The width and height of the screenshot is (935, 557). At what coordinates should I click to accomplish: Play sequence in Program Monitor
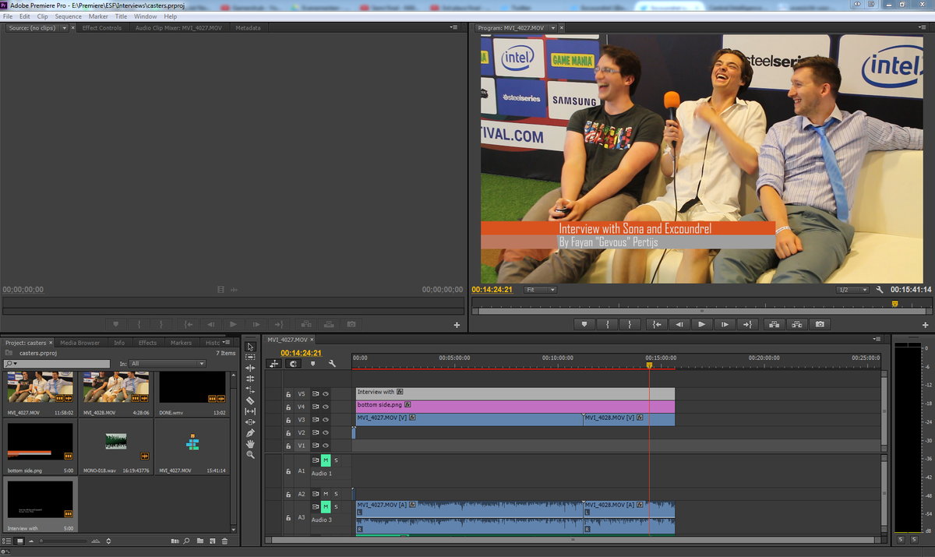click(x=702, y=324)
